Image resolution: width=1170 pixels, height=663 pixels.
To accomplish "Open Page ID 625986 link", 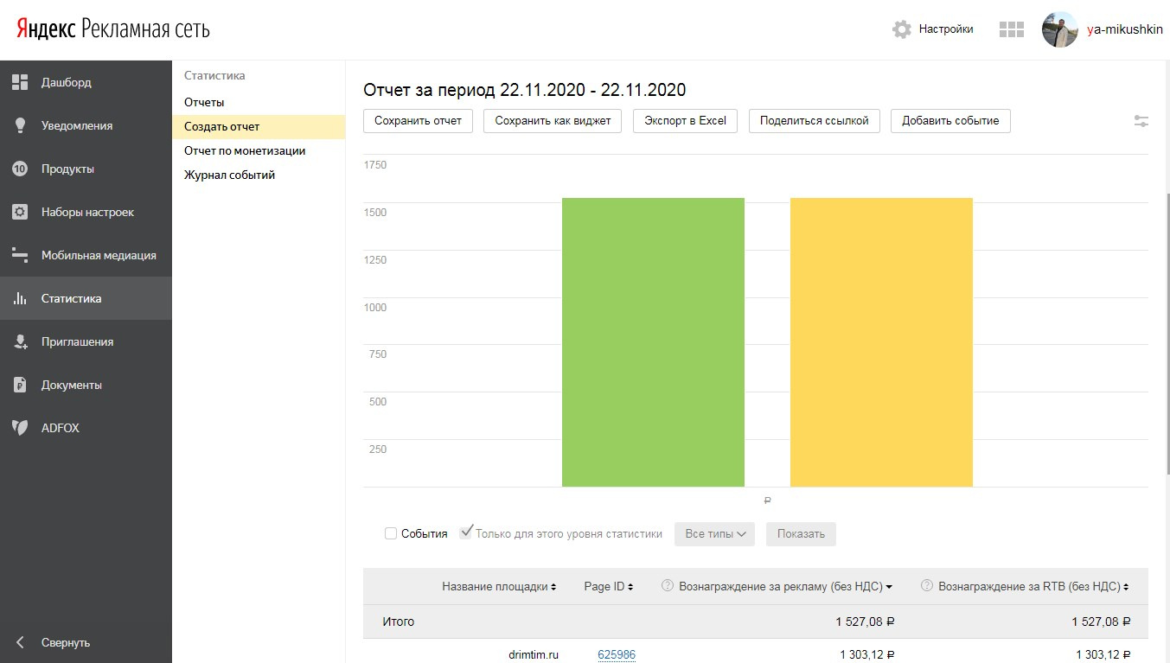I will point(617,654).
